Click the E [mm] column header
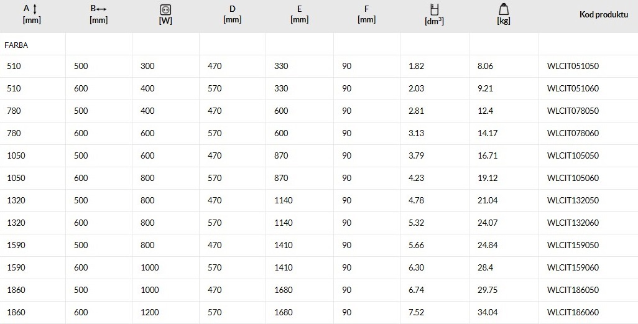Screen dimensions: 638x324 (300, 14)
